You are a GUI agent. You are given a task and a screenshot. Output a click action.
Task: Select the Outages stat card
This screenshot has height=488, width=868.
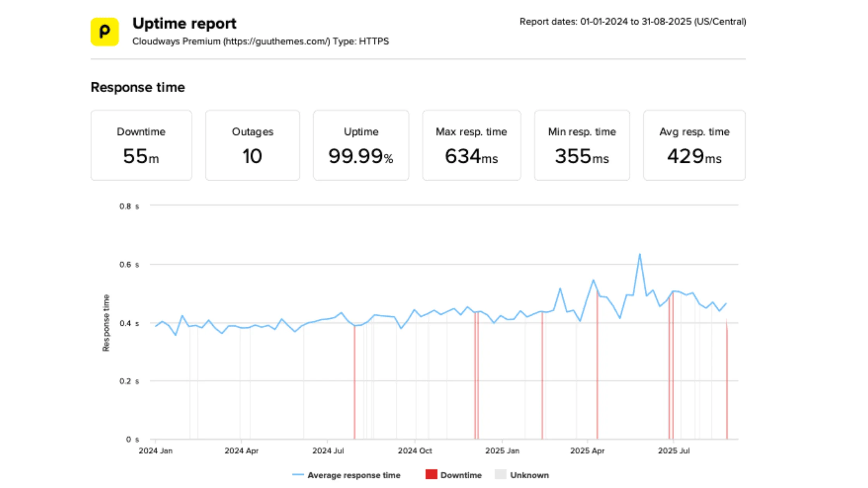click(x=252, y=145)
